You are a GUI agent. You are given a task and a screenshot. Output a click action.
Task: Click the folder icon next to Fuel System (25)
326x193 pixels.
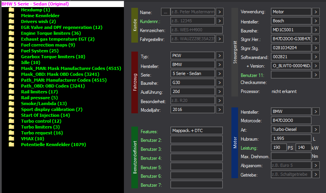coord(11,51)
